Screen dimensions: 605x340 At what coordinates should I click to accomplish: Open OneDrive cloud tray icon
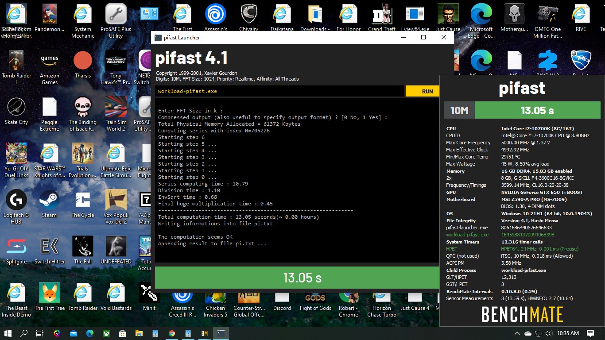click(x=527, y=333)
